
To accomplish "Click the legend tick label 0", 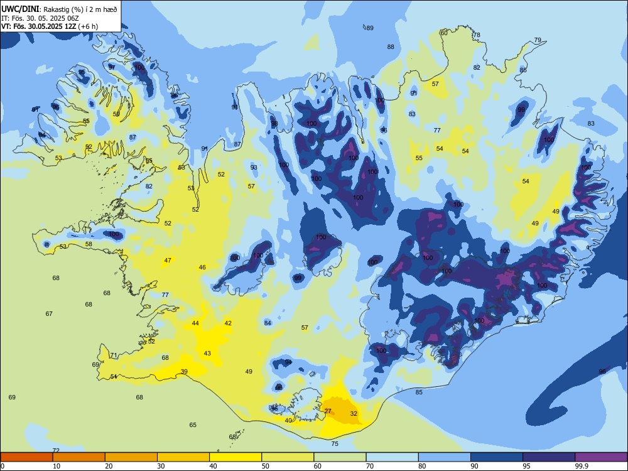I will point(3,466).
